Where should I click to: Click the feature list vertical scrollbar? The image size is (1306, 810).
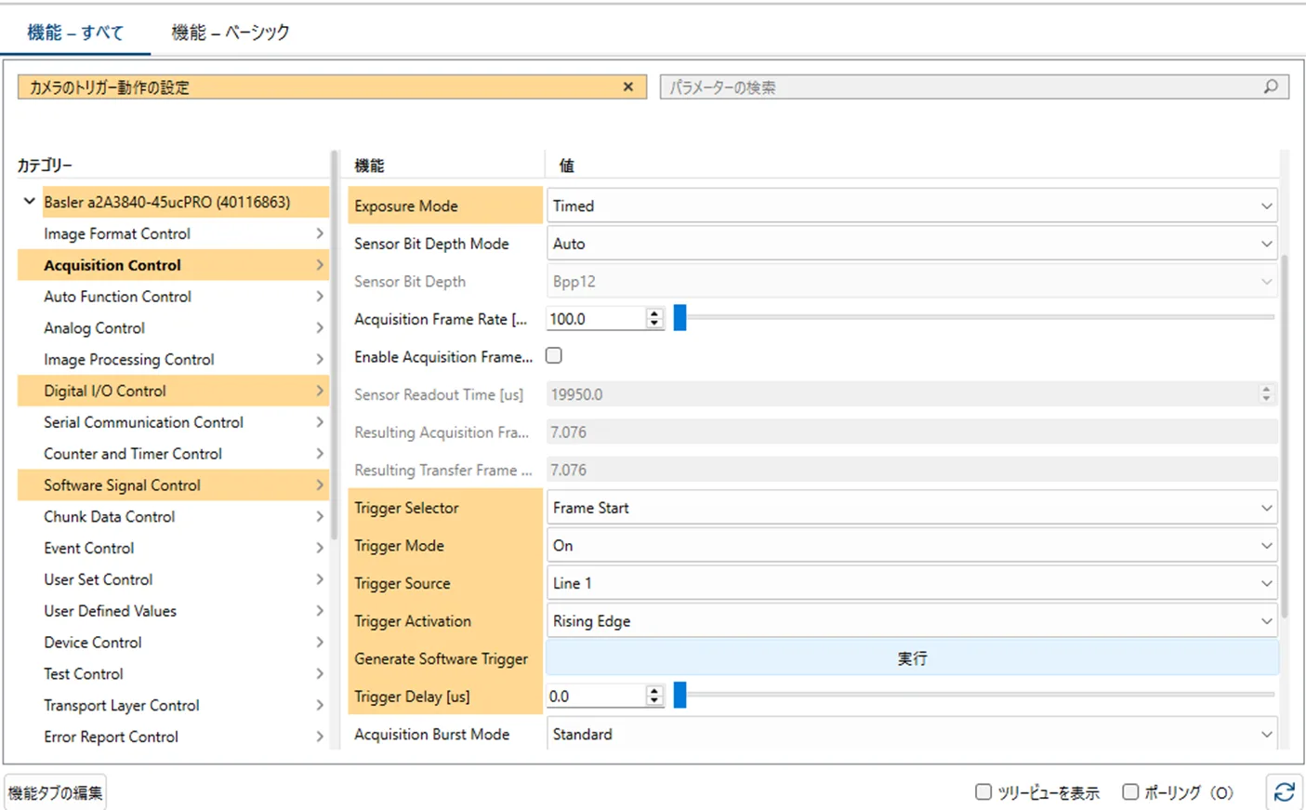(1285, 437)
